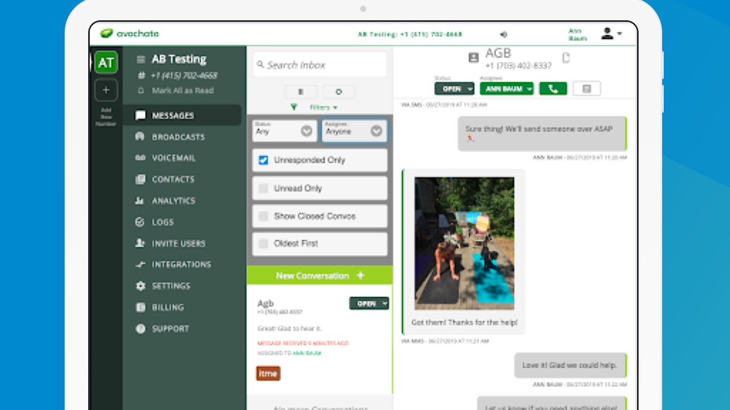Screen dimensions: 730x410
Task: Start a New Conversation
Action: (320, 275)
